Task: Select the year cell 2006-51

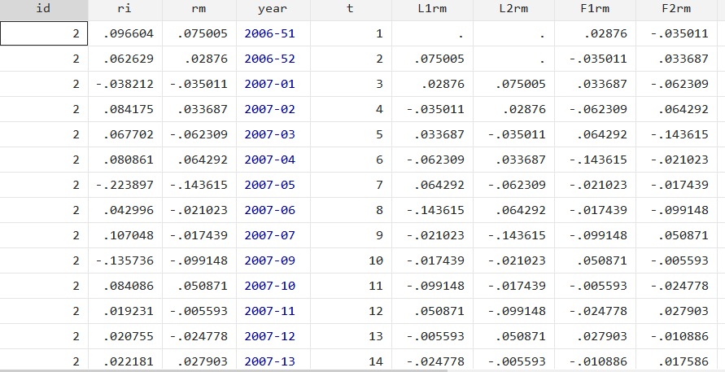Action: 273,33
